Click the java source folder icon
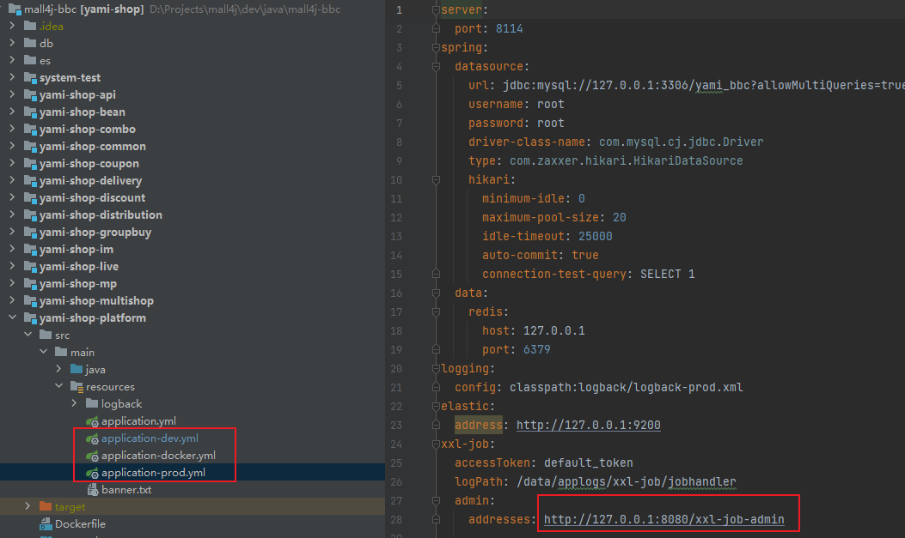Image resolution: width=905 pixels, height=538 pixels. (76, 370)
